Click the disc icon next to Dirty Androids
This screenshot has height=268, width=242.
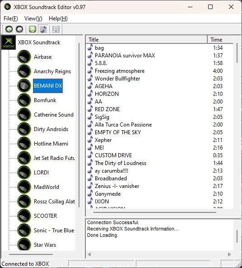point(24,129)
